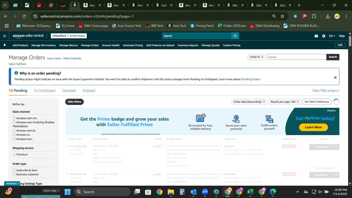Open the settings gear icon
Image resolution: width=352 pixels, height=198 pixels.
pos(324,36)
